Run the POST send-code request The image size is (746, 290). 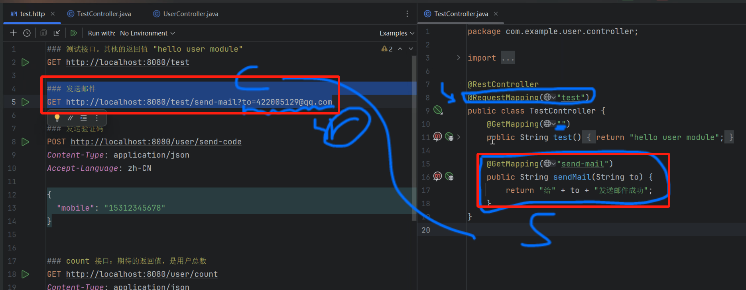point(25,142)
